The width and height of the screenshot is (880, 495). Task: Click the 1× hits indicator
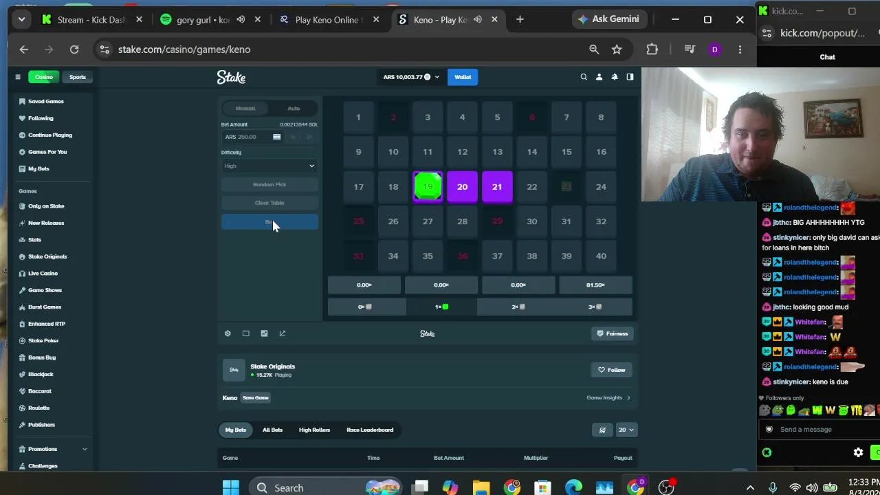[x=441, y=307]
